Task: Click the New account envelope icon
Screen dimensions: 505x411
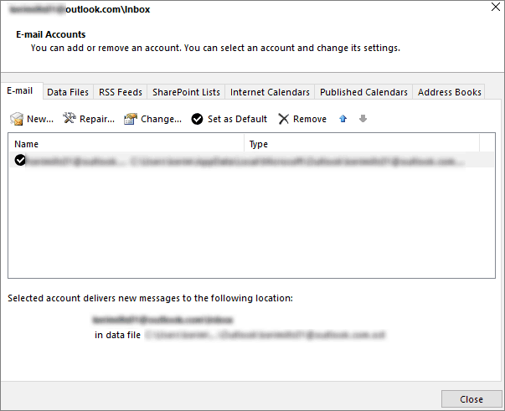Action: coord(17,119)
